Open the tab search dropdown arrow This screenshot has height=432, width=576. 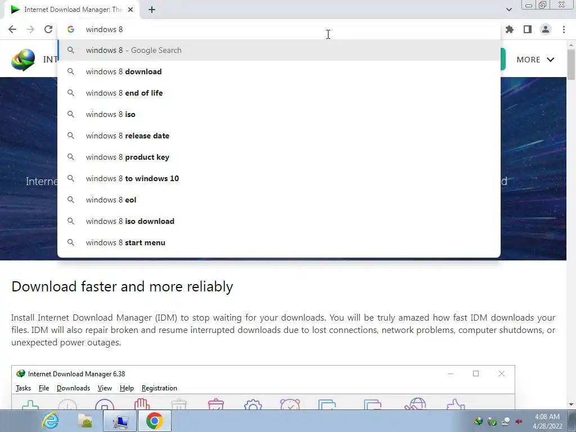pos(508,10)
